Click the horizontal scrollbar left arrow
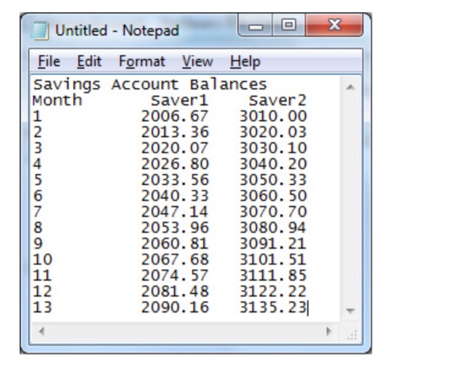 42,331
